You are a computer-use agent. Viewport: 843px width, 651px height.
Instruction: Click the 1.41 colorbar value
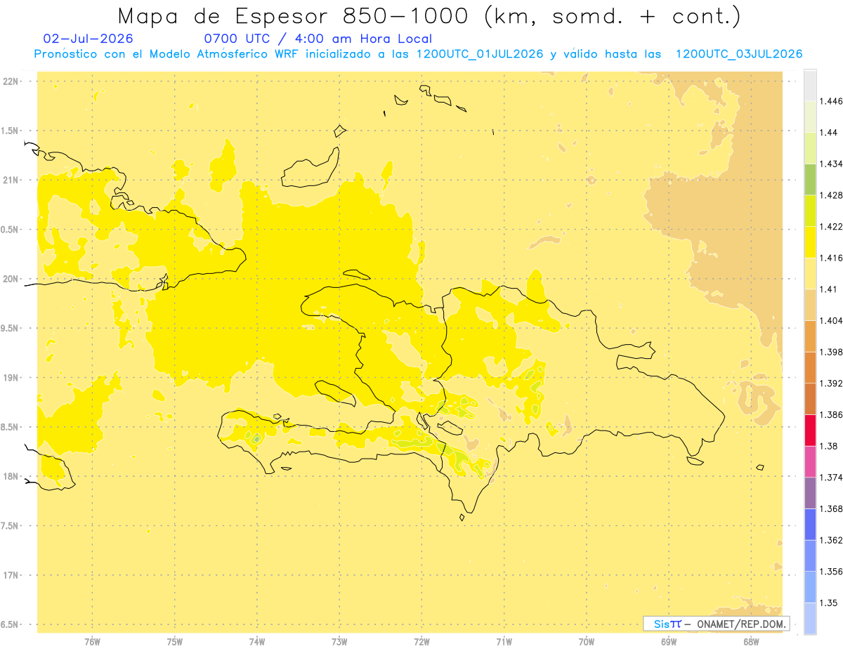point(828,289)
